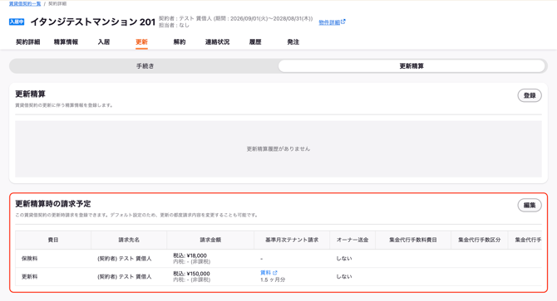Viewport: 557px width, 301px height.
Task: Switch to the 発注 tab
Action: click(x=293, y=41)
